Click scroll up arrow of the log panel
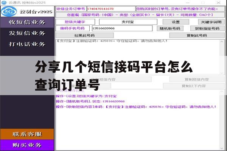This screenshot has width=227, height=151. click(222, 92)
